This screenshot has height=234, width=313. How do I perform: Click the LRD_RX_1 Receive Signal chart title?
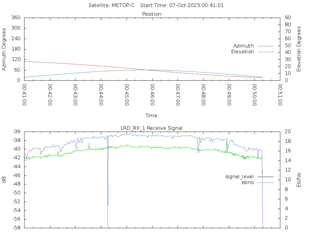tap(152, 128)
